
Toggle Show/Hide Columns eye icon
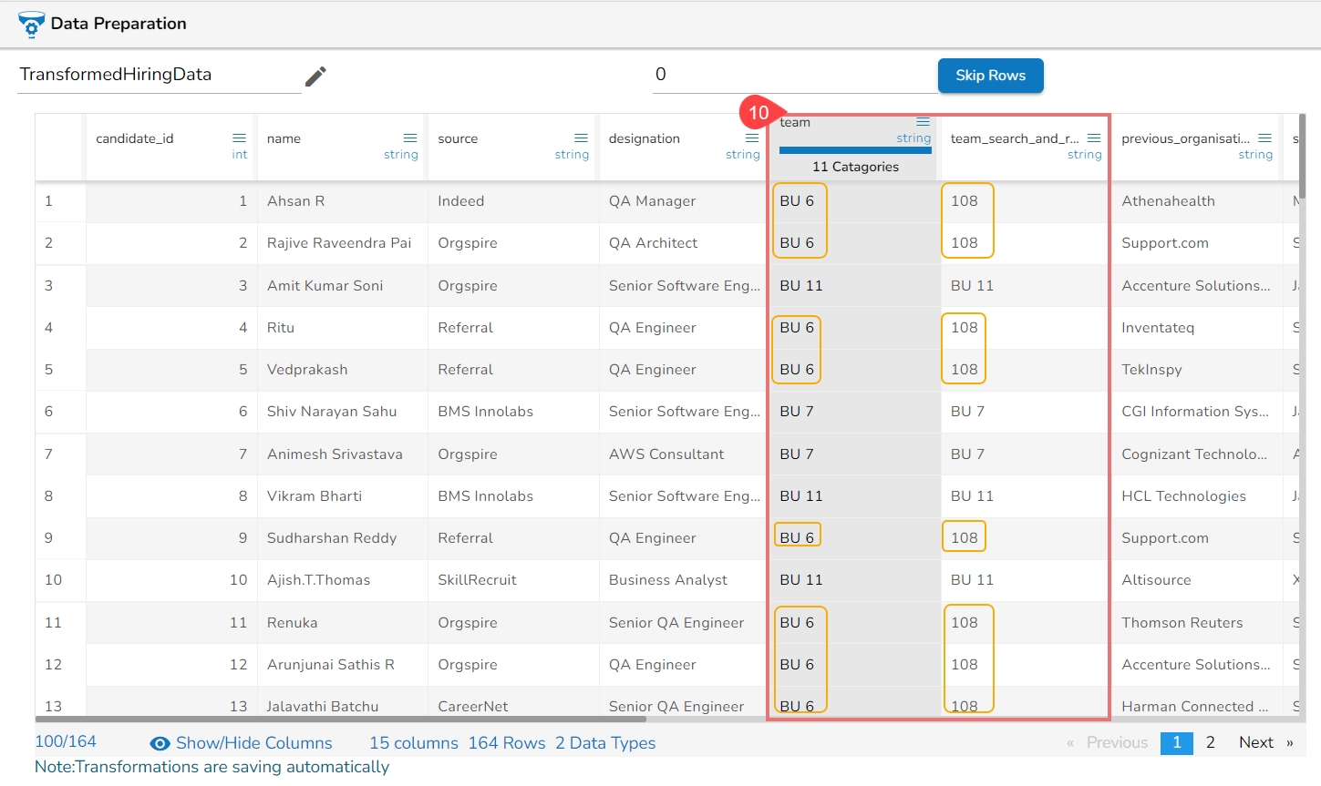coord(160,744)
